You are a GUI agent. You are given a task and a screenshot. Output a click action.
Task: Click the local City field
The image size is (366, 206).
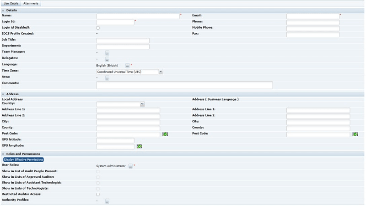click(x=128, y=122)
